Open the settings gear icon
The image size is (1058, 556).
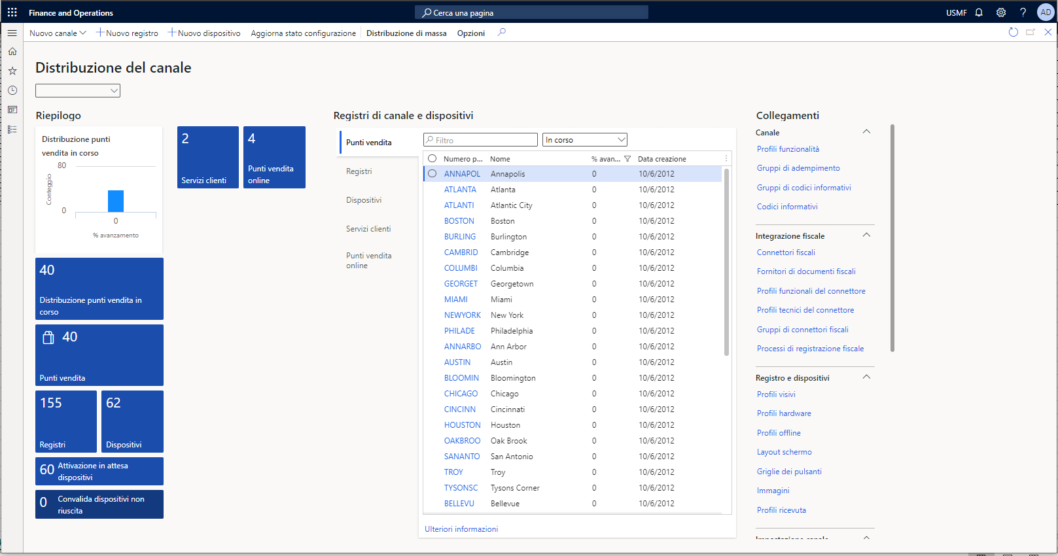1000,12
